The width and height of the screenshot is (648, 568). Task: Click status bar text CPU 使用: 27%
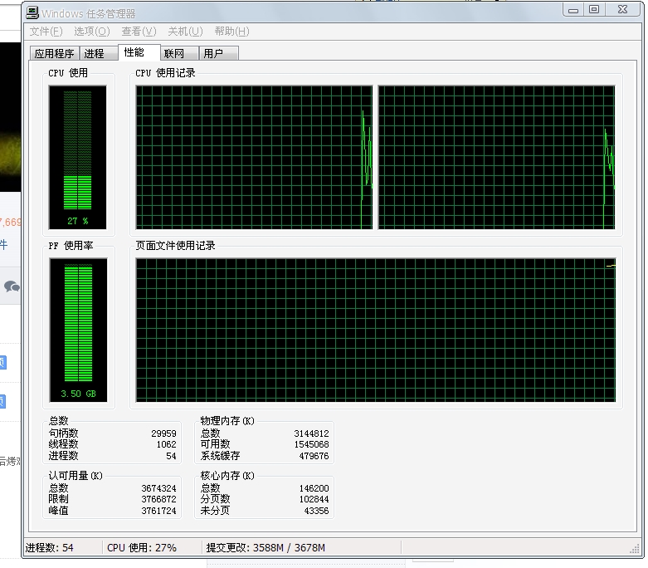coord(142,548)
